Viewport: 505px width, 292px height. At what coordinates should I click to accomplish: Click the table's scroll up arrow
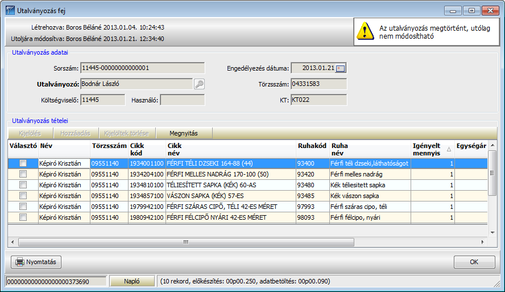492,145
